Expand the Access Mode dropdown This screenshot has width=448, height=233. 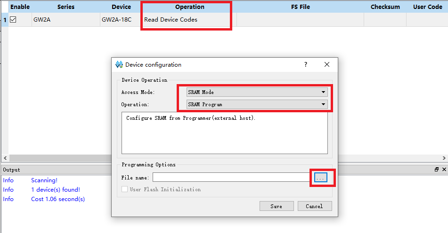pyautogui.click(x=257, y=92)
